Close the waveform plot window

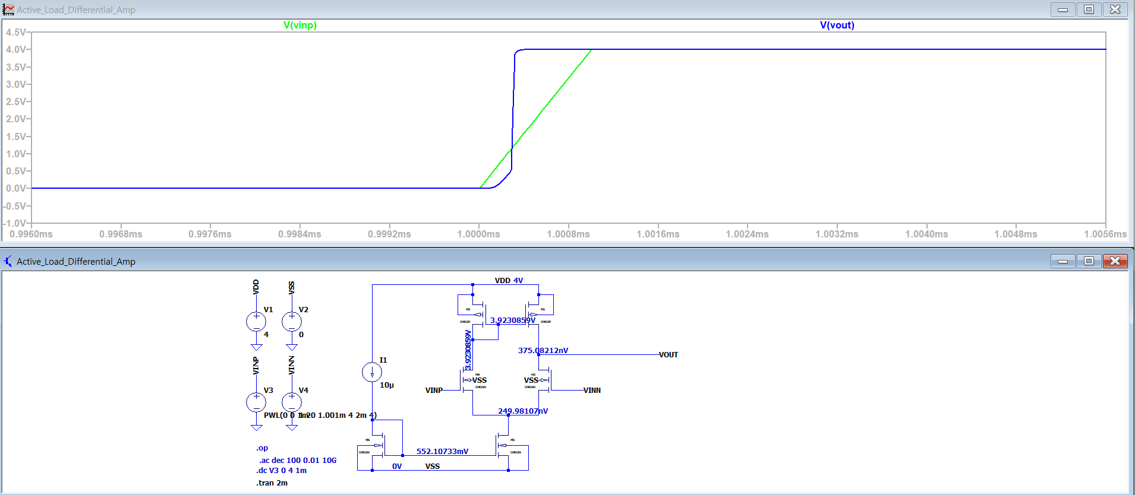tap(1115, 9)
